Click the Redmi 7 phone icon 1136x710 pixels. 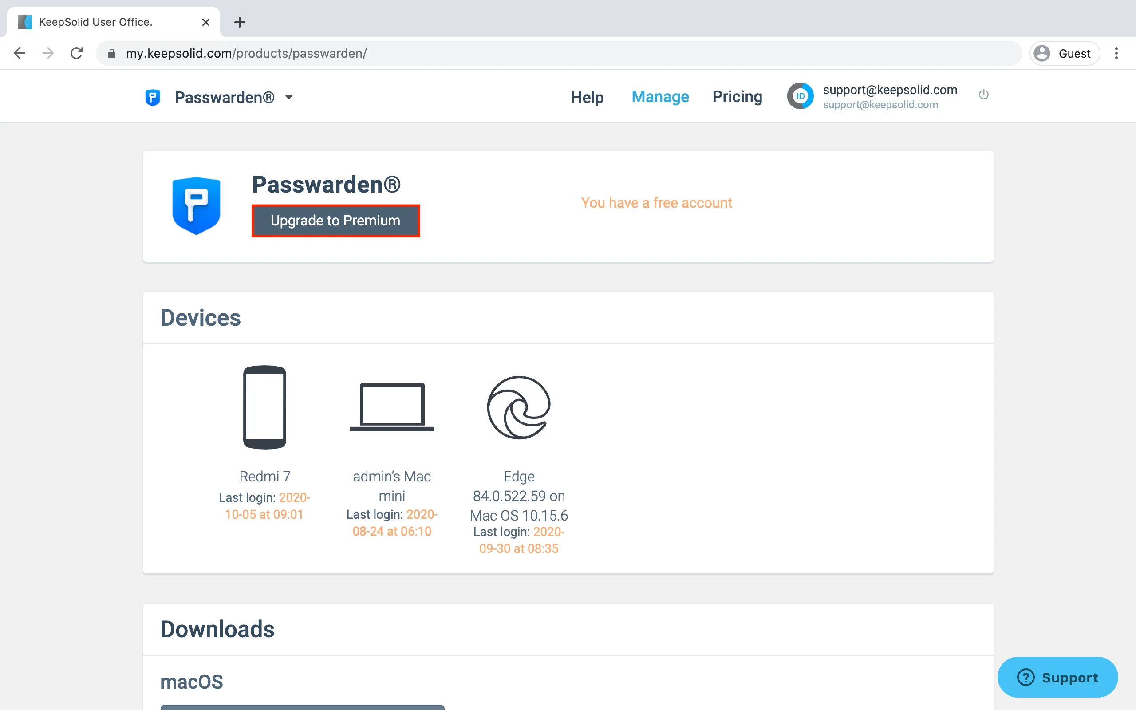(x=264, y=407)
